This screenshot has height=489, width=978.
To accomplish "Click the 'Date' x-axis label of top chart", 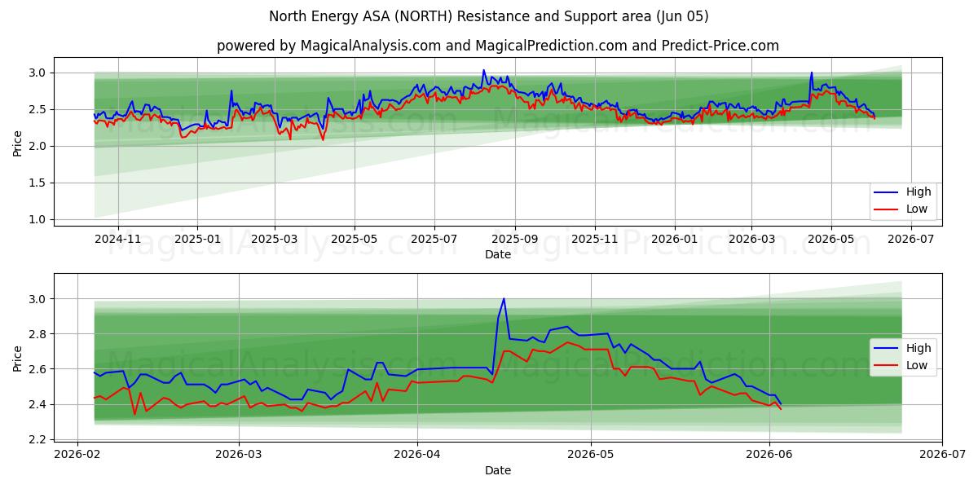I will 498,254.
